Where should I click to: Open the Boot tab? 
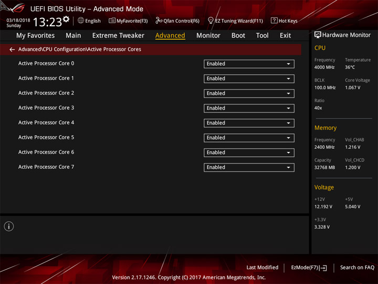coord(238,36)
